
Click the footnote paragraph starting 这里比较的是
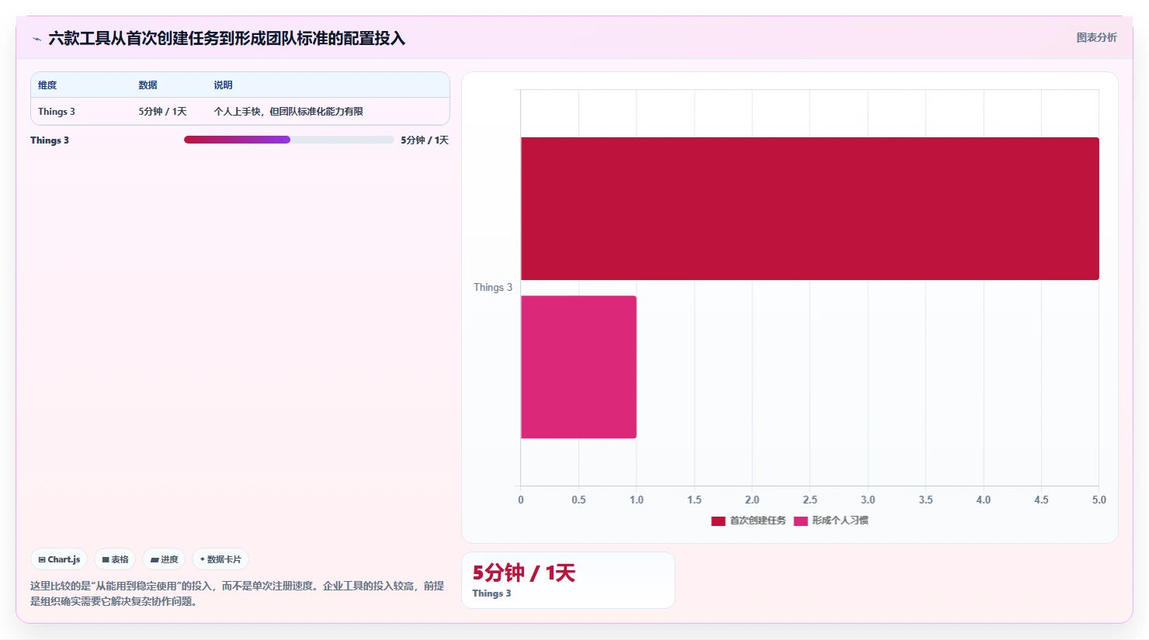(238, 593)
